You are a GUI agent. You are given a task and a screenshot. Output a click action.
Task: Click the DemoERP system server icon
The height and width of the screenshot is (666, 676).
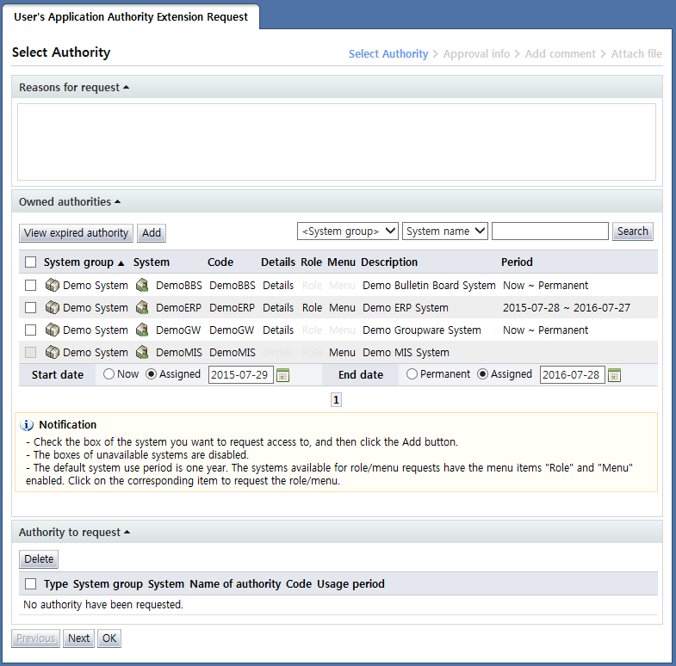[142, 308]
